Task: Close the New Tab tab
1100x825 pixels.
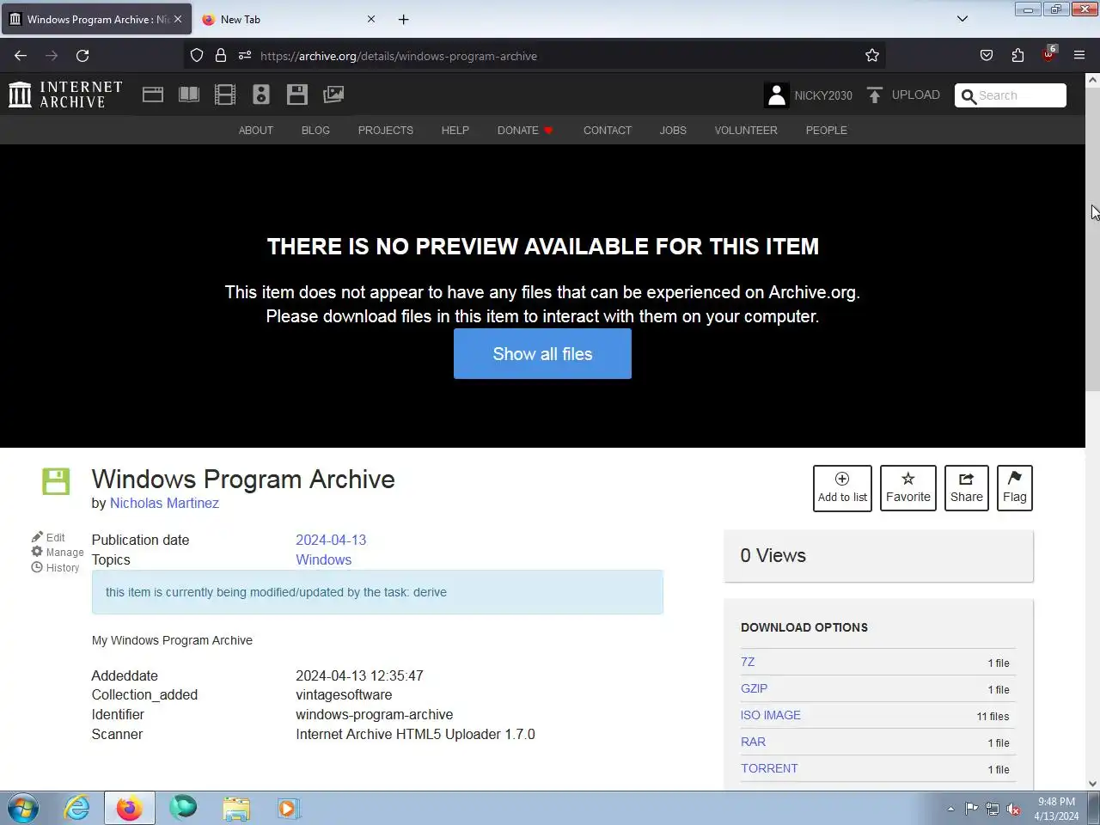Action: tap(371, 19)
